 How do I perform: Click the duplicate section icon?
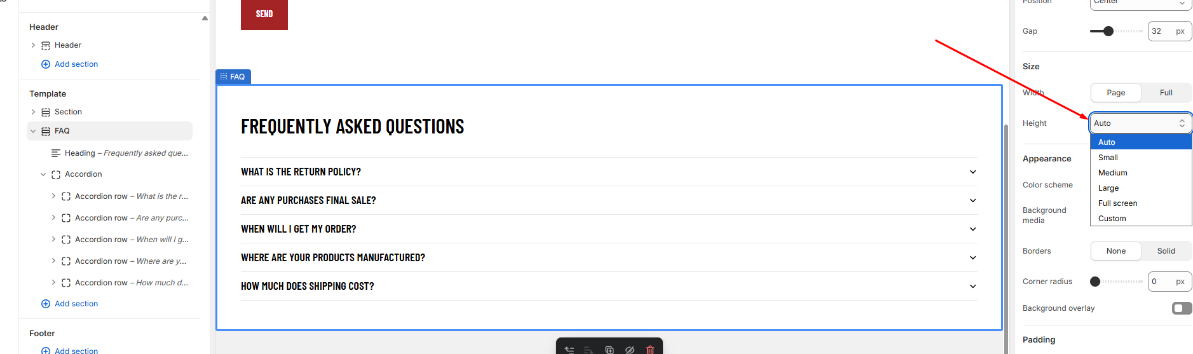(x=610, y=350)
